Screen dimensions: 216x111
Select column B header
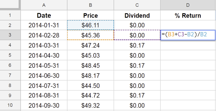click(91, 5)
